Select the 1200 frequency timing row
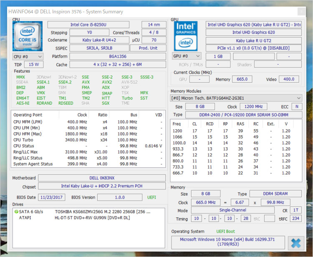The width and height of the screenshot is (313, 257). pos(236,131)
